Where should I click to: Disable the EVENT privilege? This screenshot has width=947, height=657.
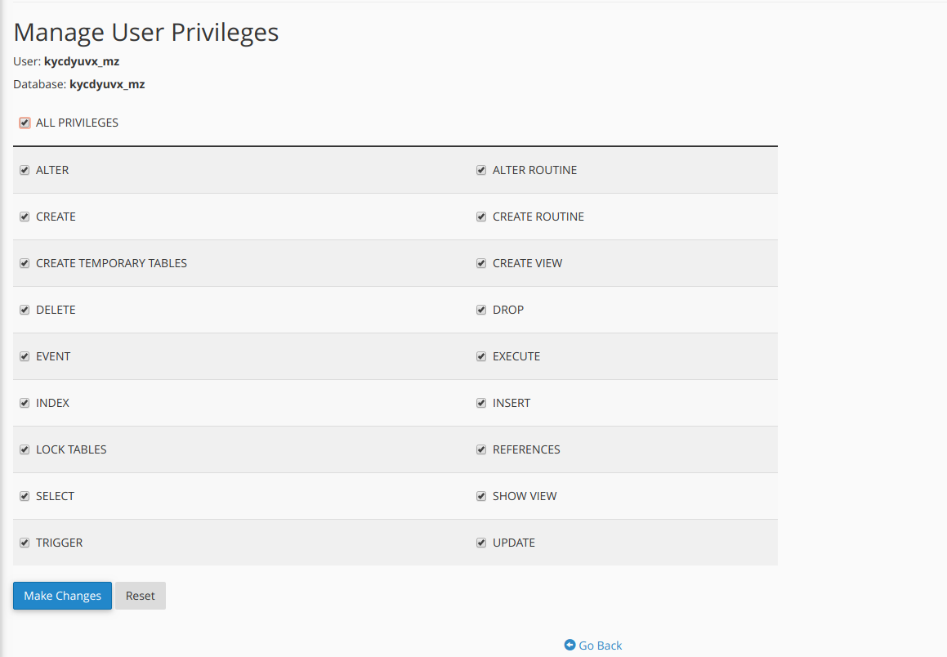click(x=25, y=356)
